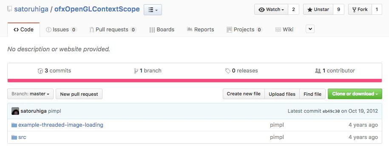Click the Wiki tab book icon

point(278,30)
